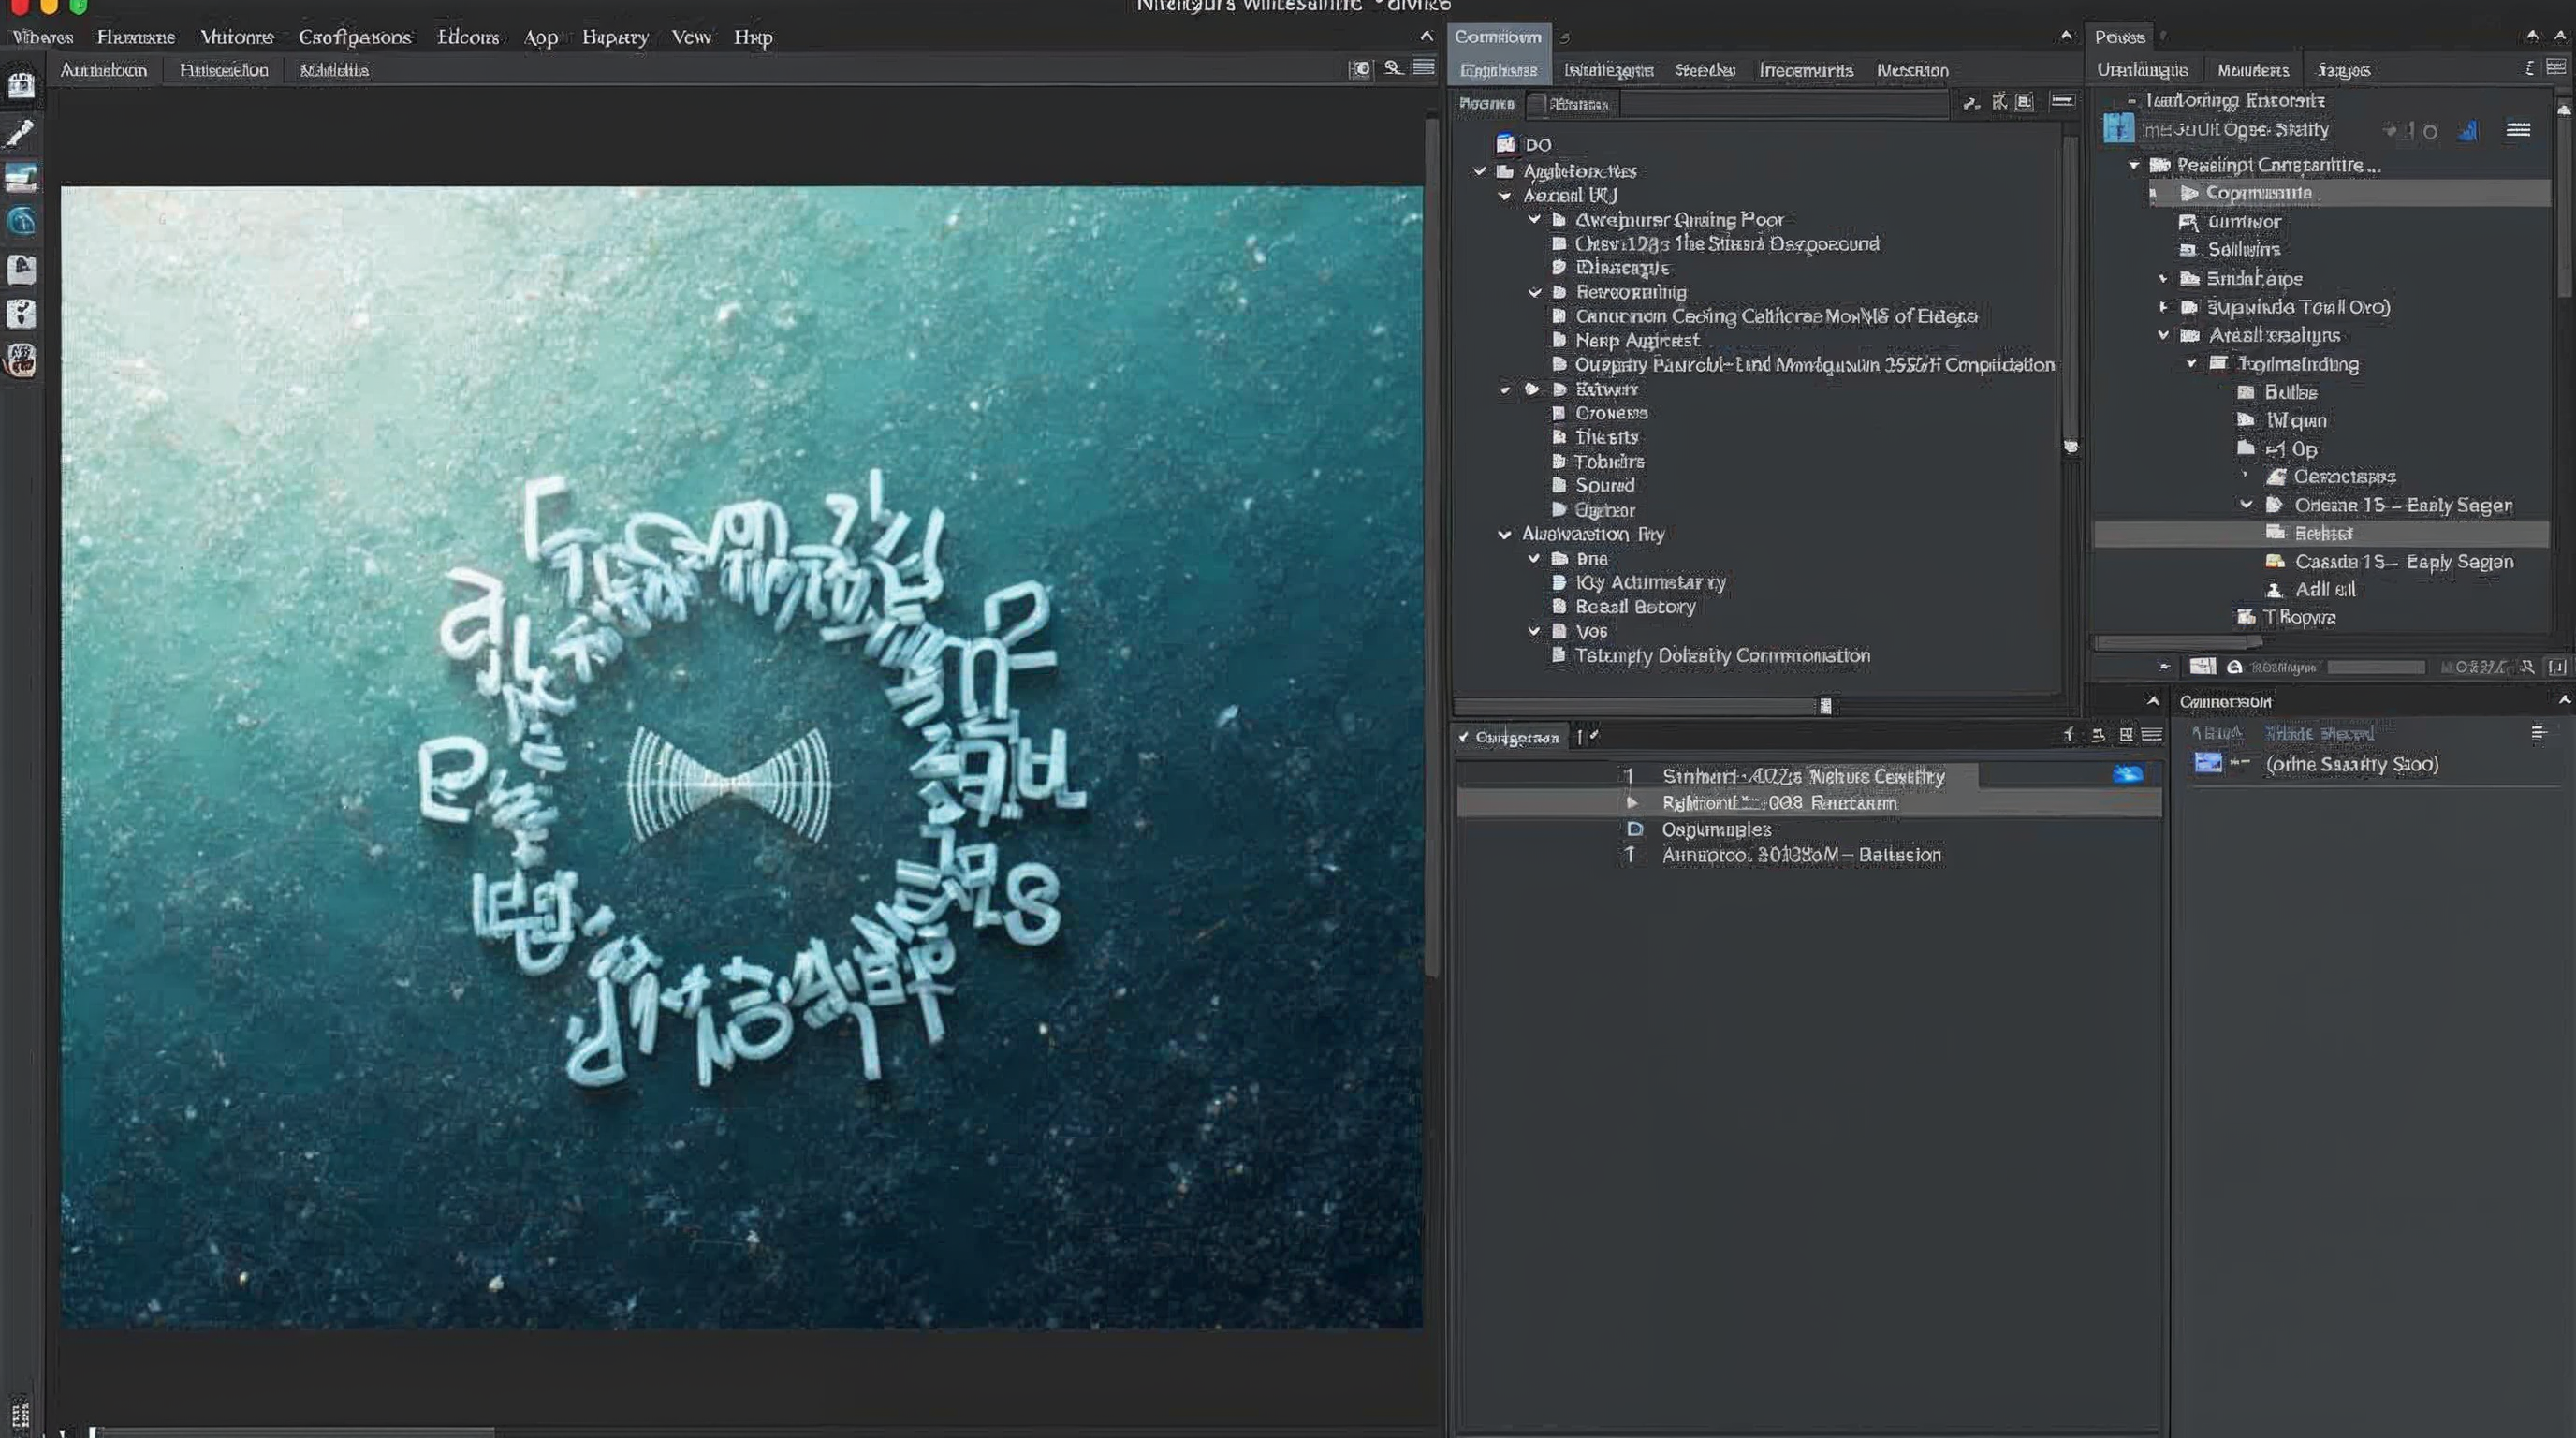Open the Hrp menu
The image size is (2576, 1438).
pyautogui.click(x=753, y=37)
